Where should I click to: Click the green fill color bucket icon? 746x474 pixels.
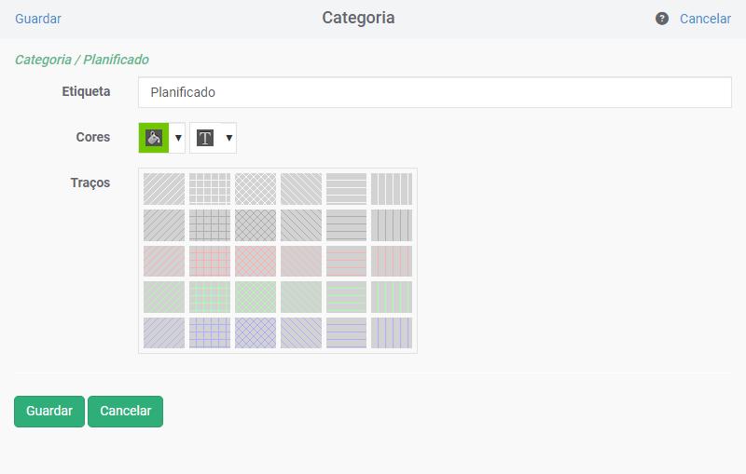(154, 138)
